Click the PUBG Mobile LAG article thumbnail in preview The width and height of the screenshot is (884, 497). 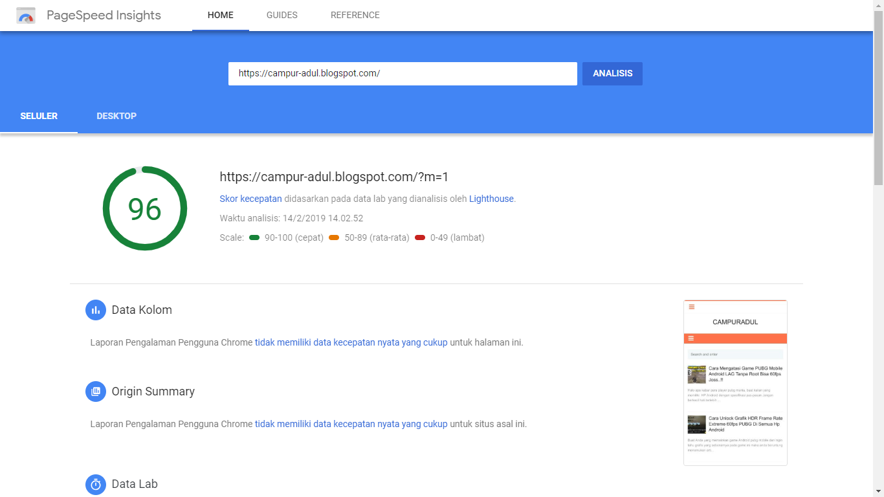696,374
